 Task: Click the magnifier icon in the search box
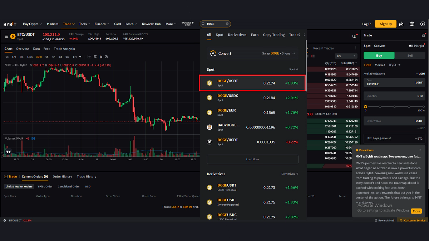pyautogui.click(x=204, y=24)
